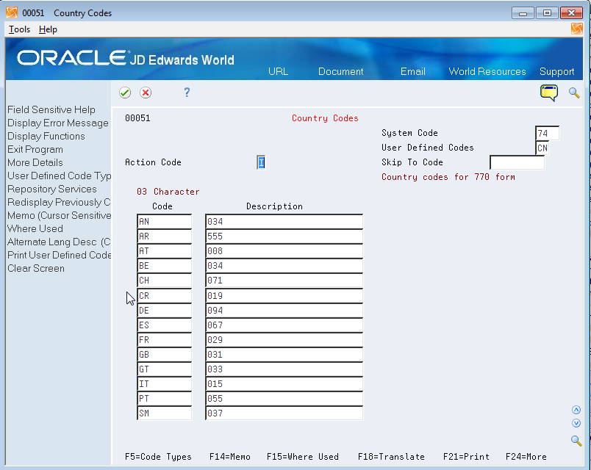This screenshot has height=470, width=591.
Task: Click the green checkmark OK icon
Action: click(x=125, y=93)
